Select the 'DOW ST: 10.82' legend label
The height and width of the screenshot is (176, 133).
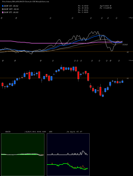(x=11, y=6)
